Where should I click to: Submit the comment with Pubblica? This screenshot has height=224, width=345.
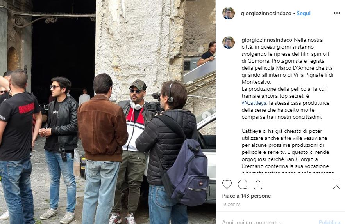[329, 222]
